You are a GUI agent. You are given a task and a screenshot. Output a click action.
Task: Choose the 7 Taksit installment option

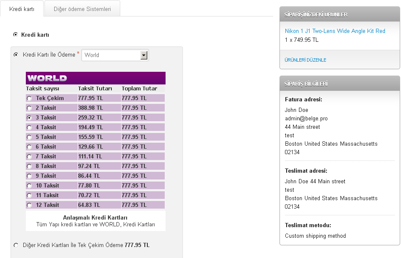pyautogui.click(x=29, y=157)
